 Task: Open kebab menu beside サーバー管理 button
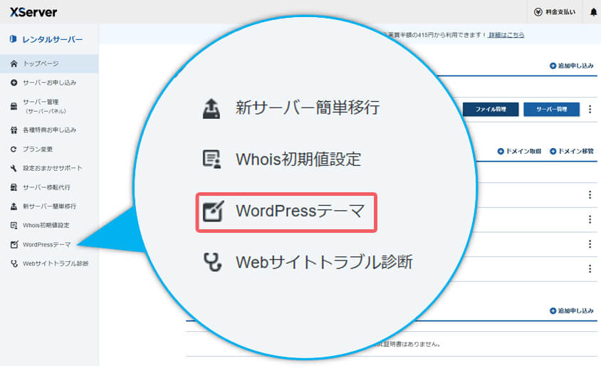tap(590, 109)
